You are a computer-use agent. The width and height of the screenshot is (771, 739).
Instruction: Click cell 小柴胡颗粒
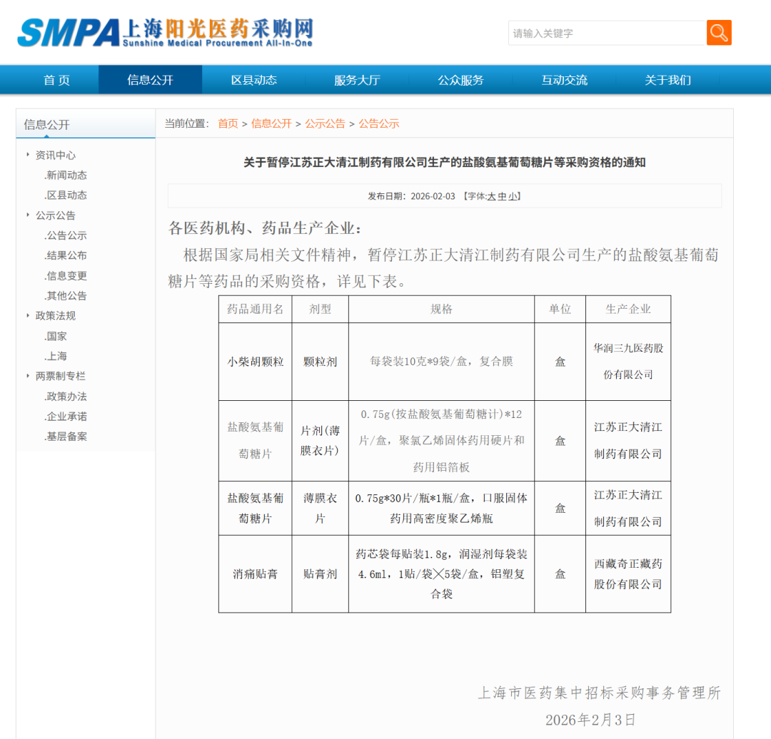pos(255,362)
